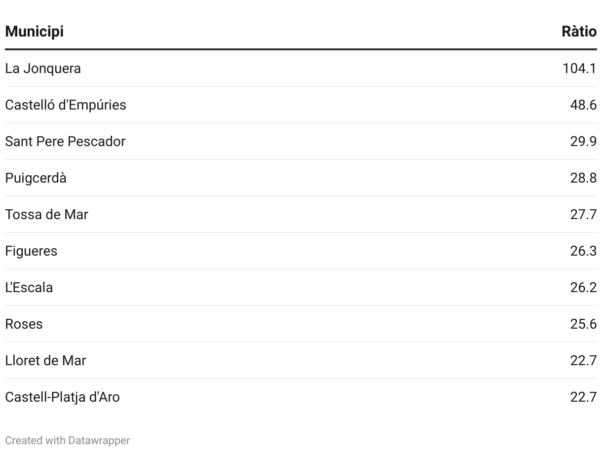Screen dimensions: 602x452
Task: Select Tossa de Mar municipality
Action: point(46,214)
